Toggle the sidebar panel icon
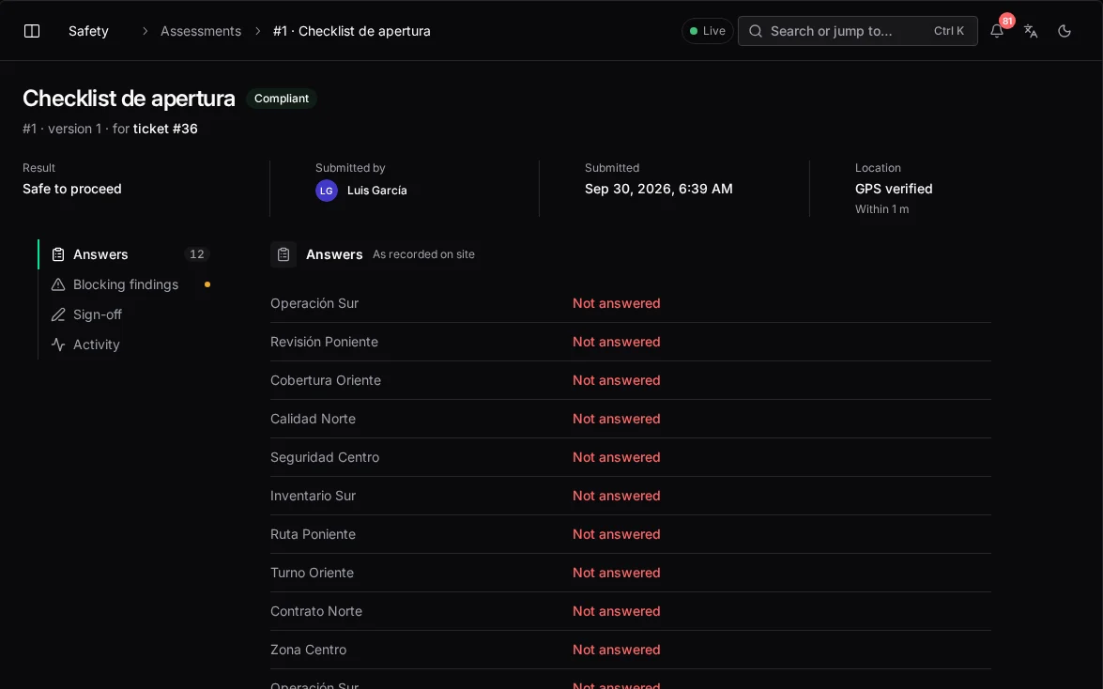Screen dimensions: 1103x689 tap(32, 31)
